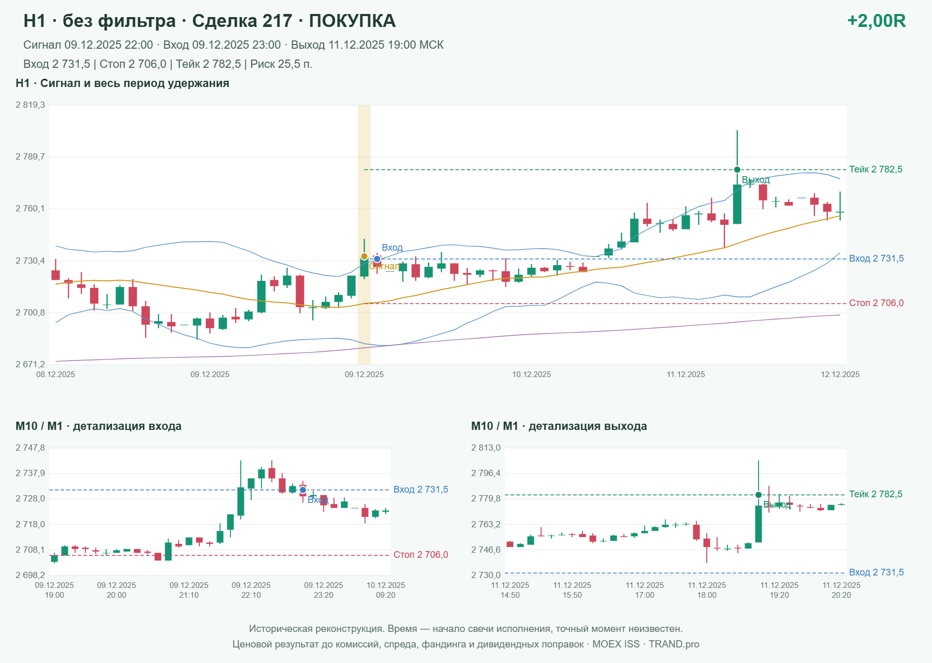Image resolution: width=932 pixels, height=663 pixels.
Task: Click x-axis date 10.12.2025 on H1 chart
Action: [531, 374]
